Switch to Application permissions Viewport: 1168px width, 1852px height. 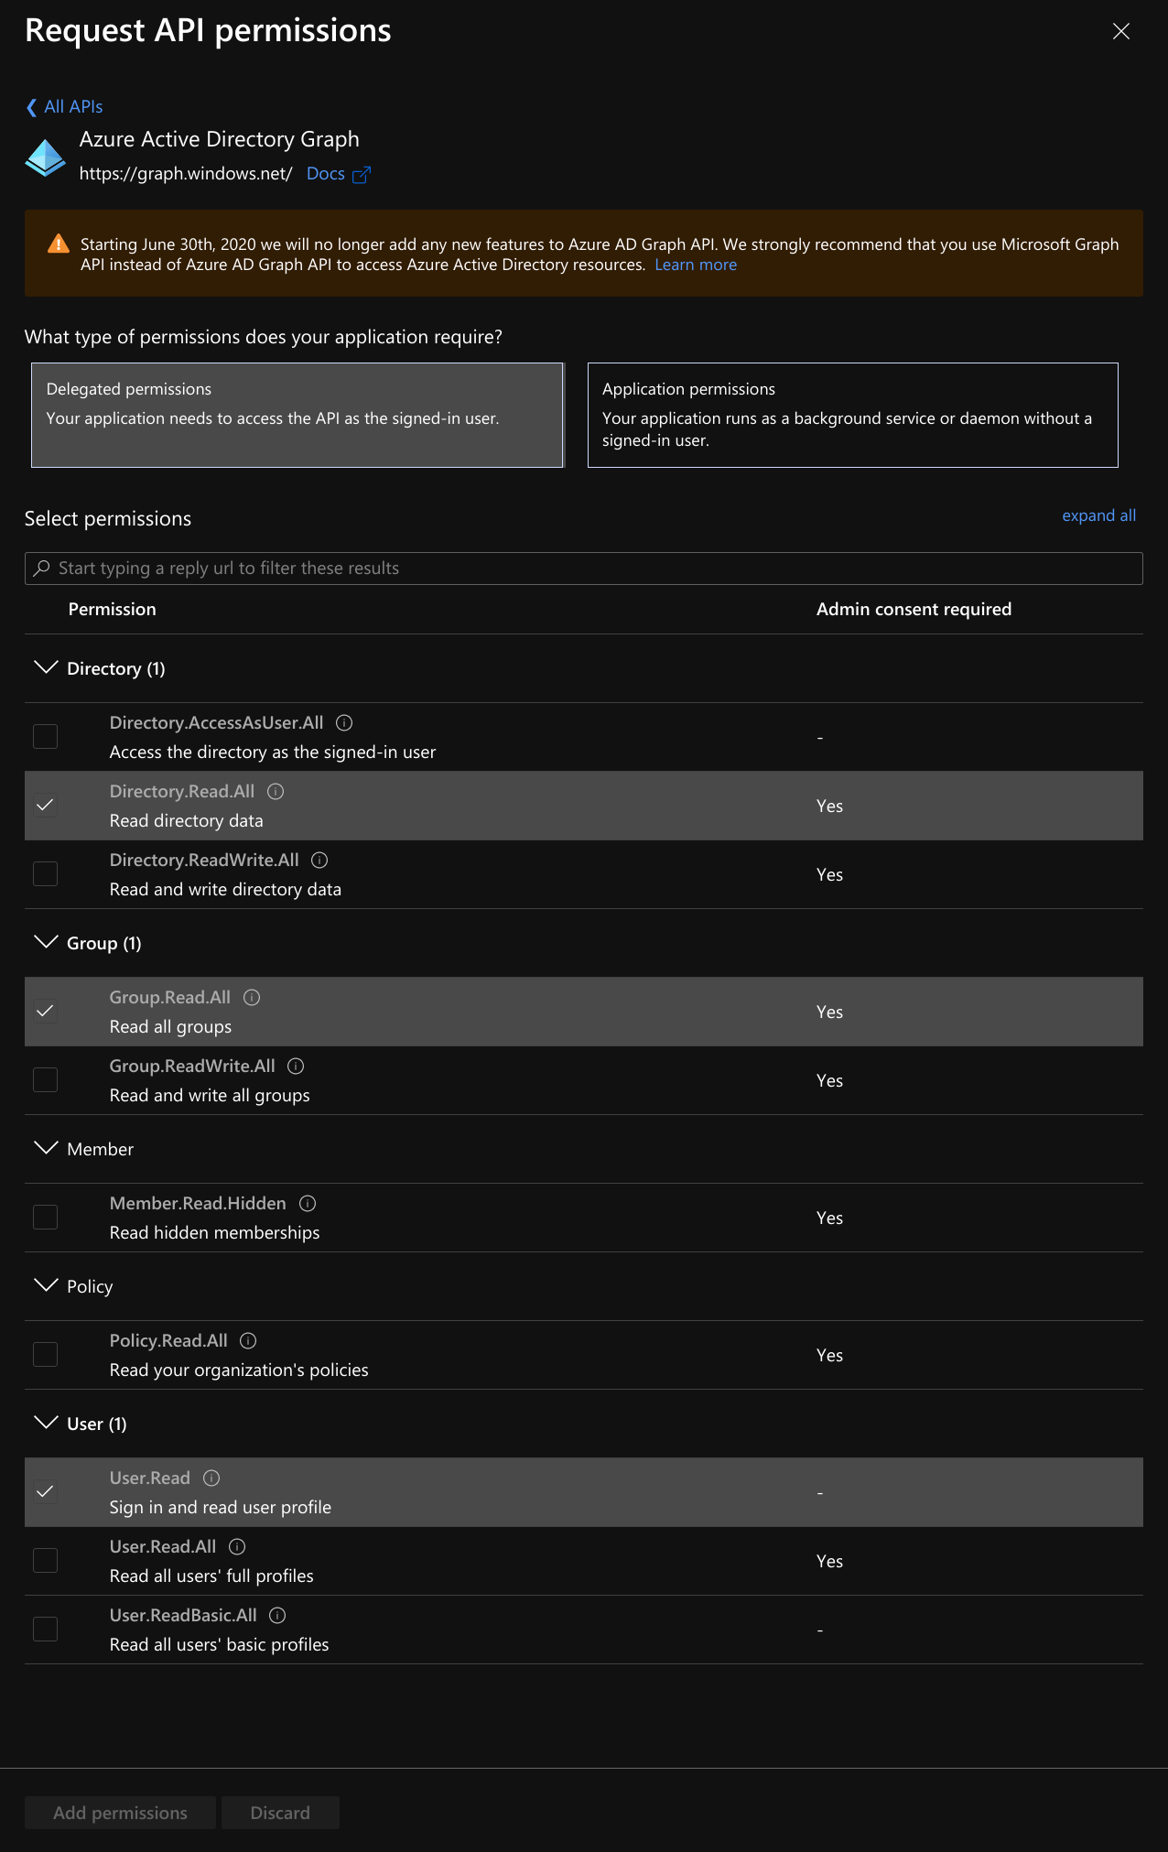[x=853, y=415]
